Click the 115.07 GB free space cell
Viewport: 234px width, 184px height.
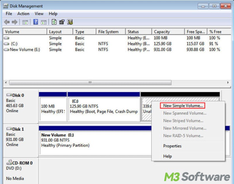pyautogui.click(x=195, y=44)
